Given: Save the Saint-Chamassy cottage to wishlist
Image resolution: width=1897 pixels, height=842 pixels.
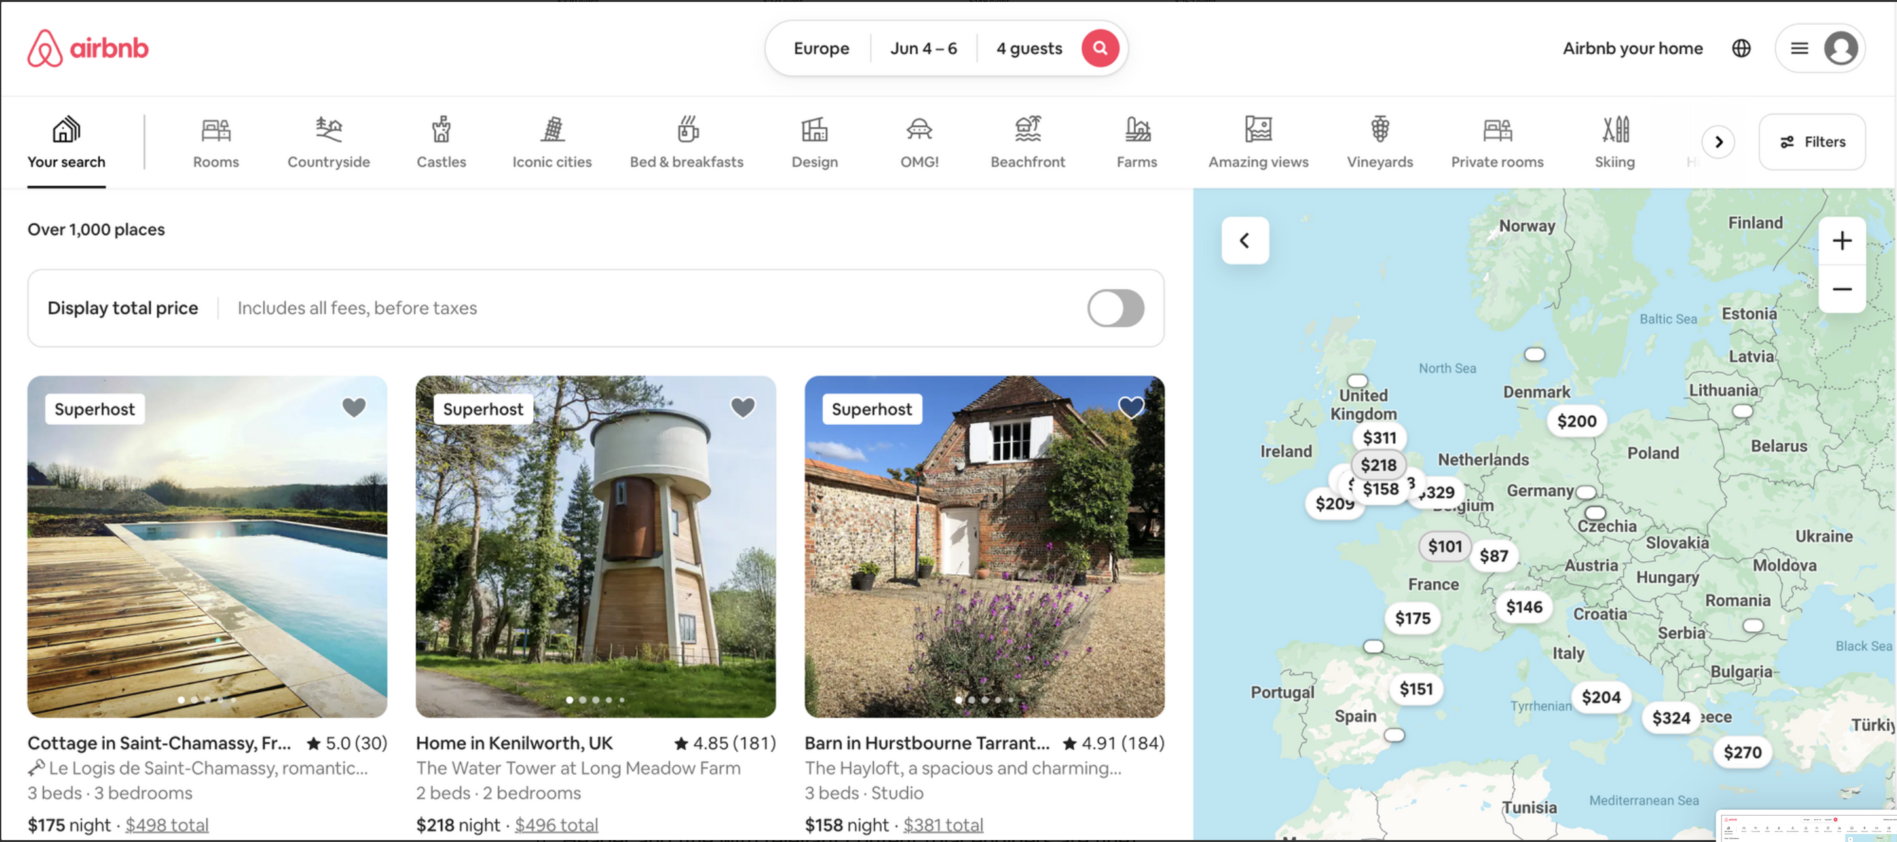Looking at the screenshot, I should coord(354,407).
